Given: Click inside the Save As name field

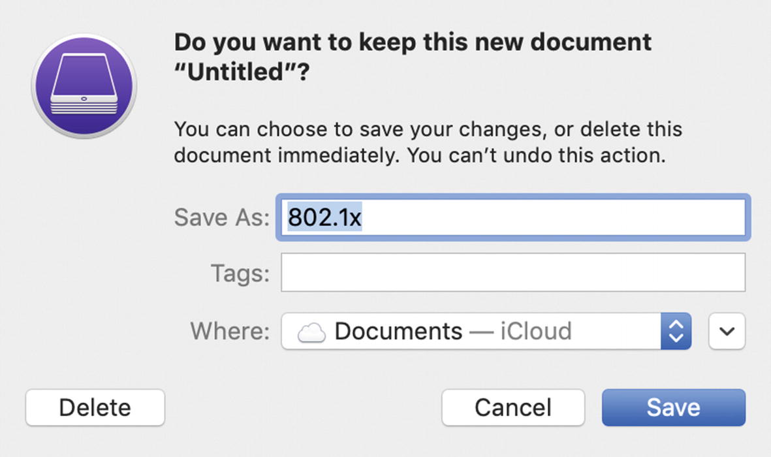Looking at the screenshot, I should 513,217.
